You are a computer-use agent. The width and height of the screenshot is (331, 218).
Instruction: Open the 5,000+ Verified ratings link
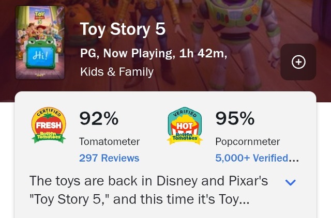pyautogui.click(x=257, y=158)
